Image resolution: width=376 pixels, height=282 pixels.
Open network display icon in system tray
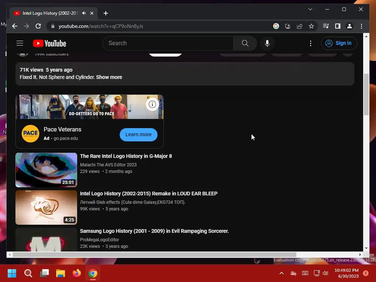point(317,273)
